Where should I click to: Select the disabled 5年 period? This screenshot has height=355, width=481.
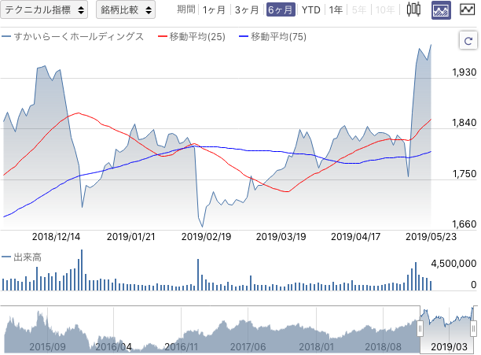(x=359, y=9)
